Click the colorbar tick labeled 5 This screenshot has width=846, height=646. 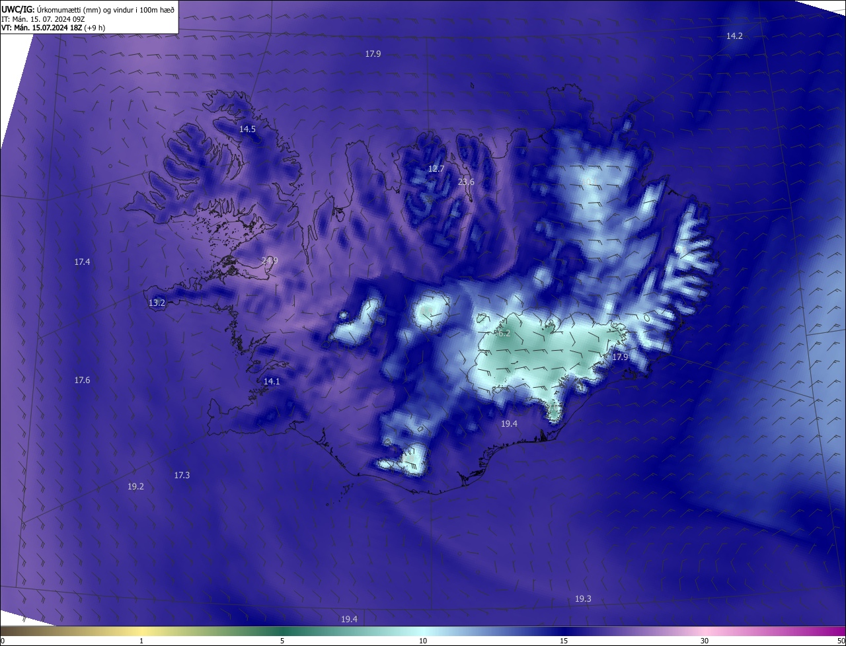pos(282,641)
